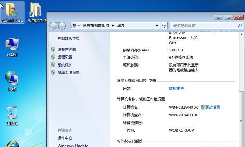Open 设备管理器 link

pyautogui.click(x=67, y=49)
